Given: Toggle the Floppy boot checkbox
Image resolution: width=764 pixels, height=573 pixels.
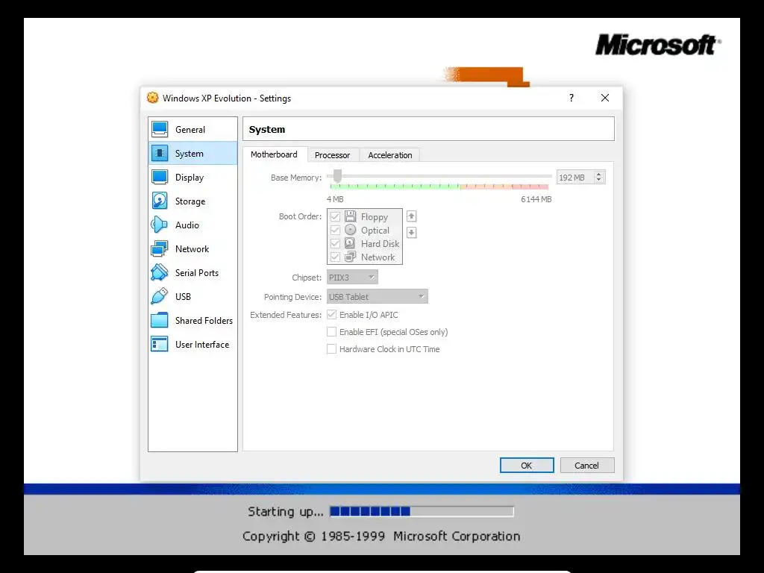Looking at the screenshot, I should (x=335, y=216).
